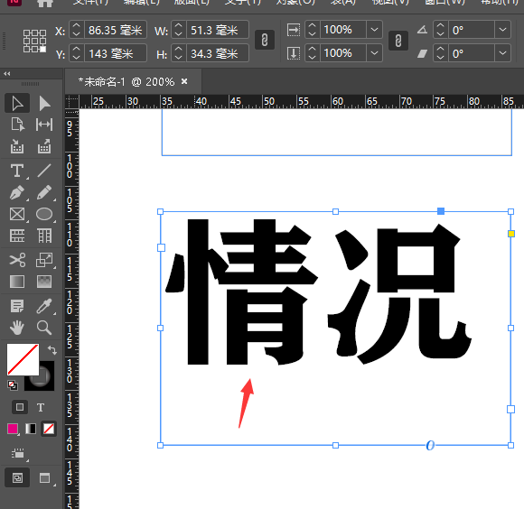The image size is (524, 509).
Task: Click the width field 51.3 毫米
Action: coord(218,30)
